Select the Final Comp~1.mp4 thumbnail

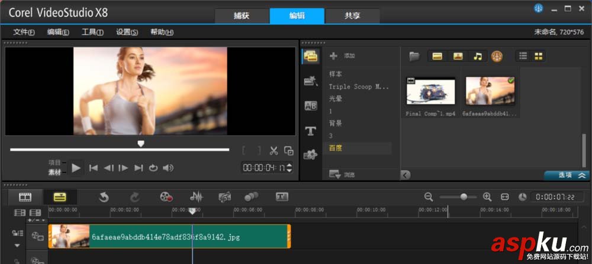point(431,91)
